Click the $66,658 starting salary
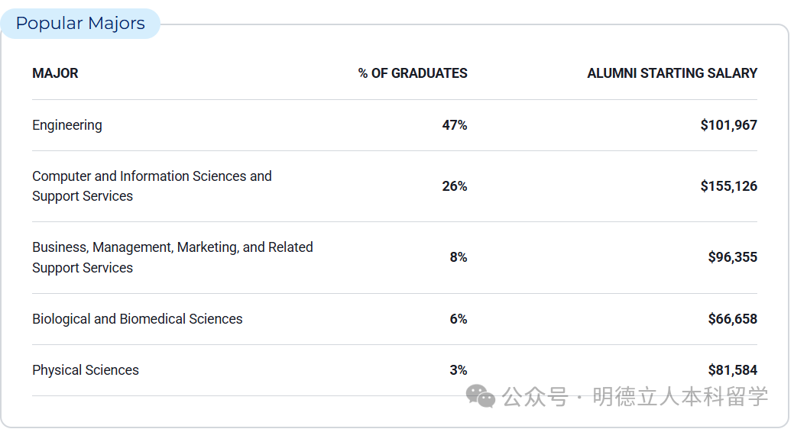 [732, 319]
